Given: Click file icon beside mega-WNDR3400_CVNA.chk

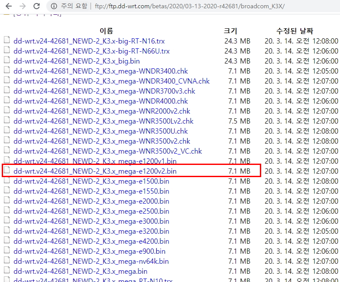Looking at the screenshot, I should [x=7, y=80].
